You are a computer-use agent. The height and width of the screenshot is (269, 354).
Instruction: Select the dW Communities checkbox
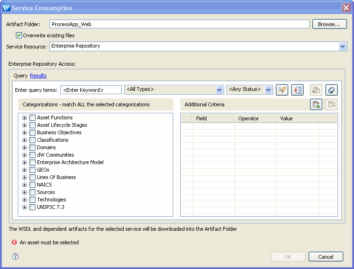pos(33,155)
